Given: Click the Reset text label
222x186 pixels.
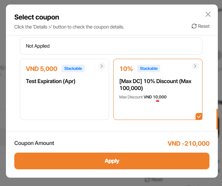Looking at the screenshot, I should [204, 26].
